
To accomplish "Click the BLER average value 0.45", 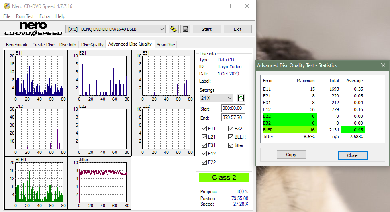I will pos(353,130).
